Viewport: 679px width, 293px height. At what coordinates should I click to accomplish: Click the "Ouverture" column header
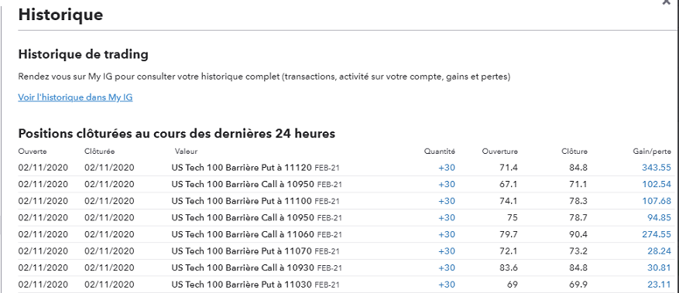click(499, 152)
